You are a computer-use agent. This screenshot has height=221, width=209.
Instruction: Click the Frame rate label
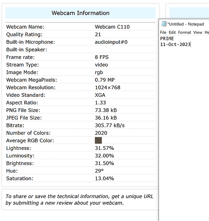tap(20, 57)
